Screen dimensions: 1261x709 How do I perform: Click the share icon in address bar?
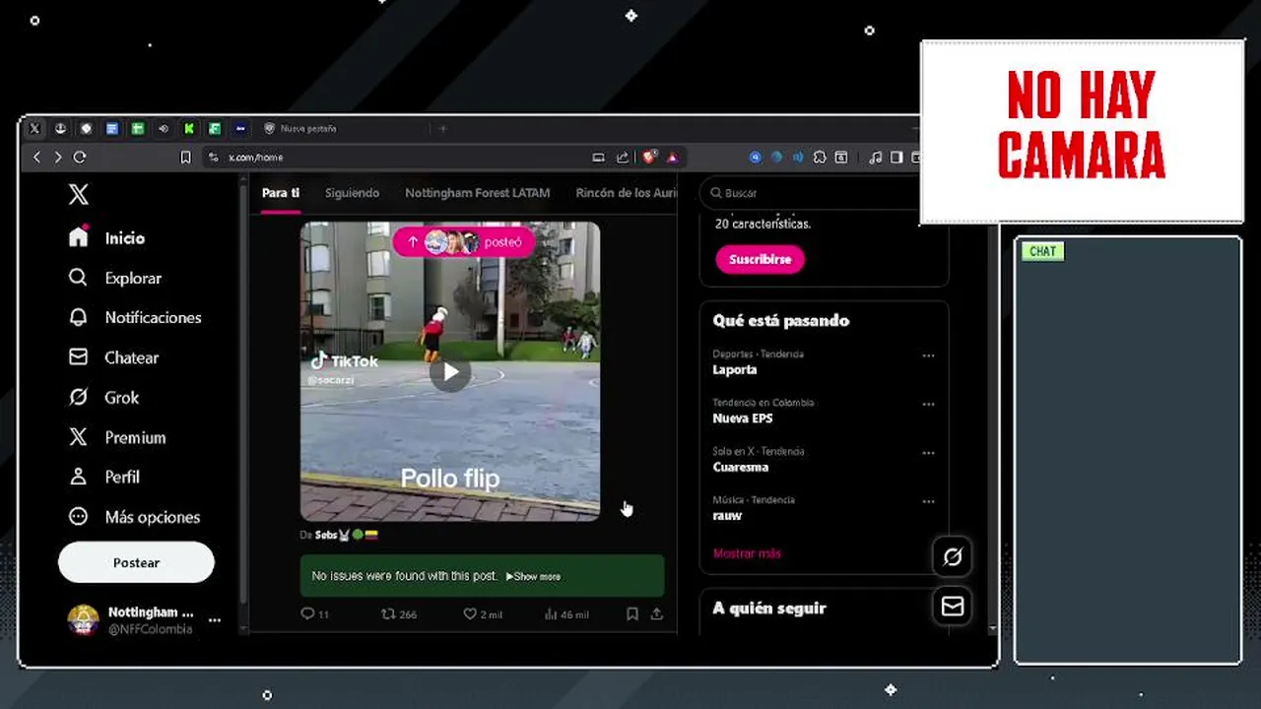(623, 158)
